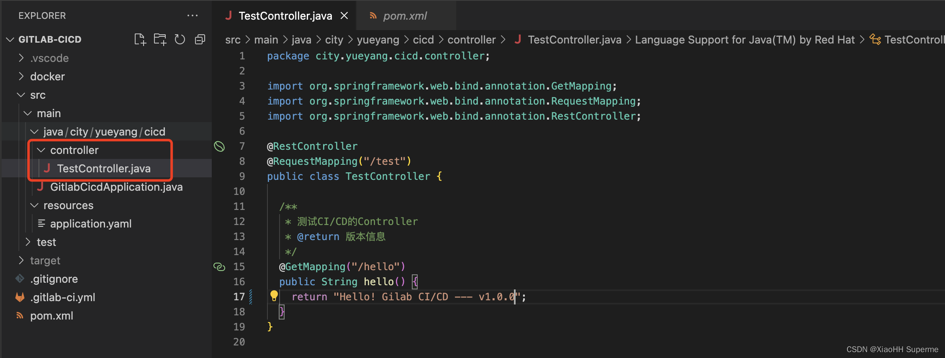Click the src breadcrumb segment

pyautogui.click(x=233, y=40)
